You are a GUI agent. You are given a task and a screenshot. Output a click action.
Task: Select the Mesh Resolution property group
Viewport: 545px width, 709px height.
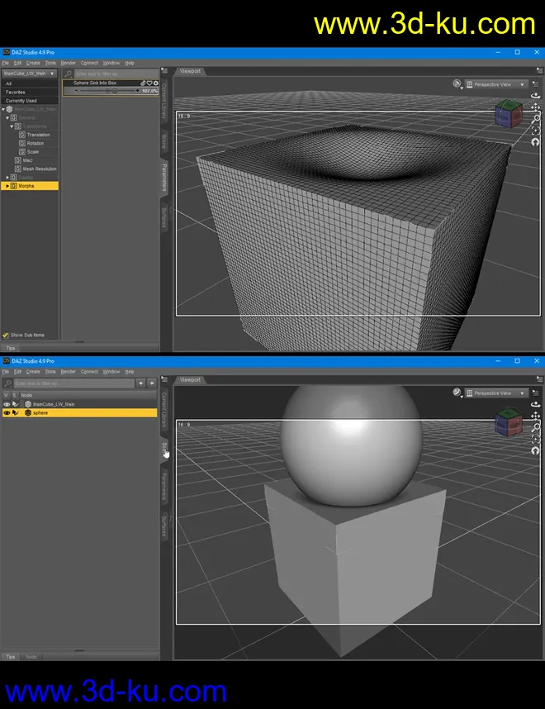[40, 169]
